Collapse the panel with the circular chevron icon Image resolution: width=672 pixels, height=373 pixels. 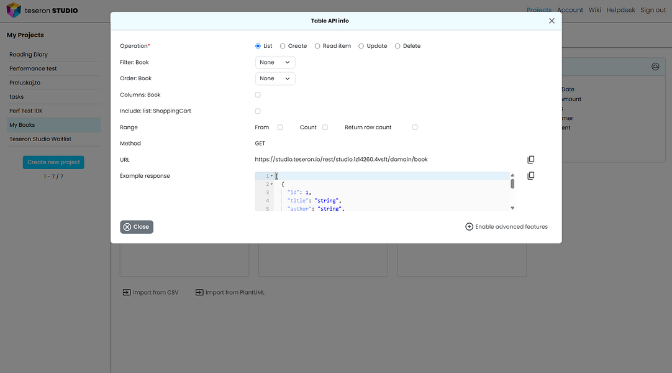click(x=655, y=67)
